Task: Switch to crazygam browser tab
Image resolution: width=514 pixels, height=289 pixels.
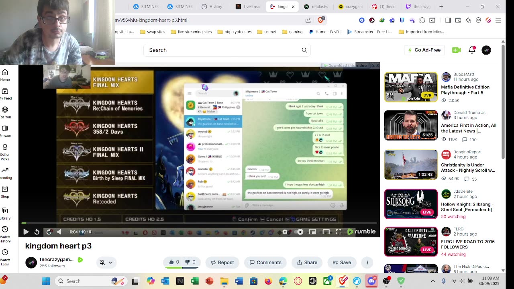Action: (351, 6)
